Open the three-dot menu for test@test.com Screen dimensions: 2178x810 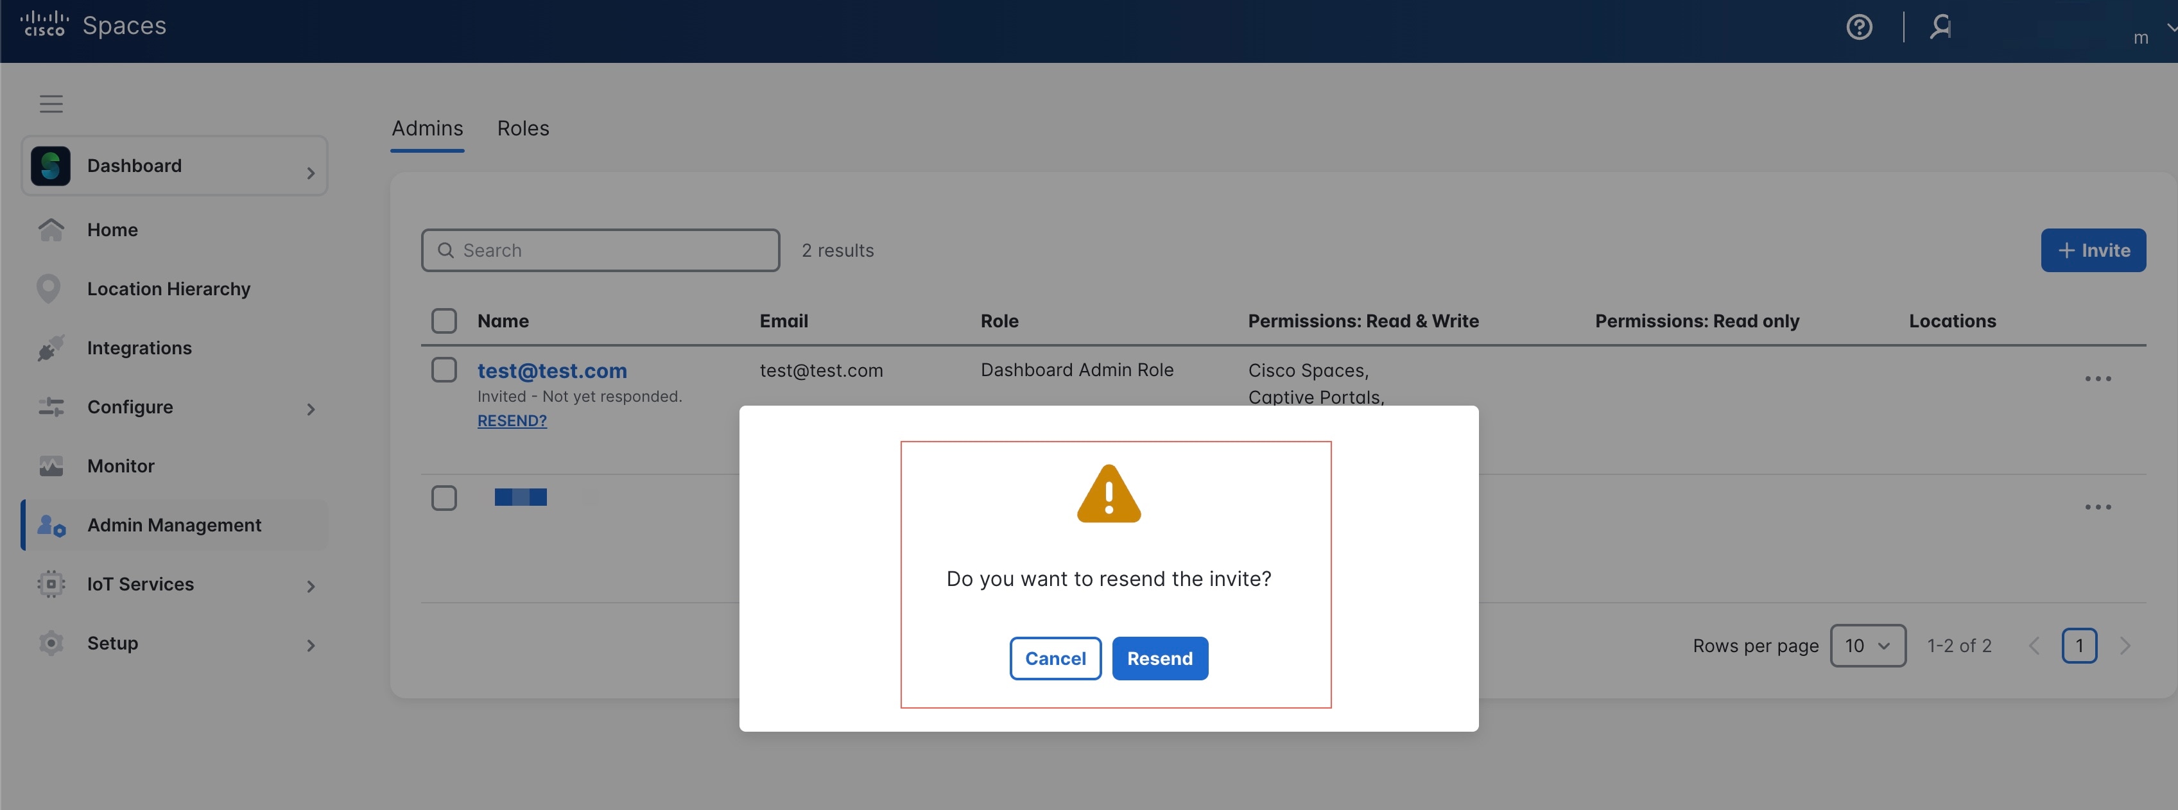(x=2097, y=379)
